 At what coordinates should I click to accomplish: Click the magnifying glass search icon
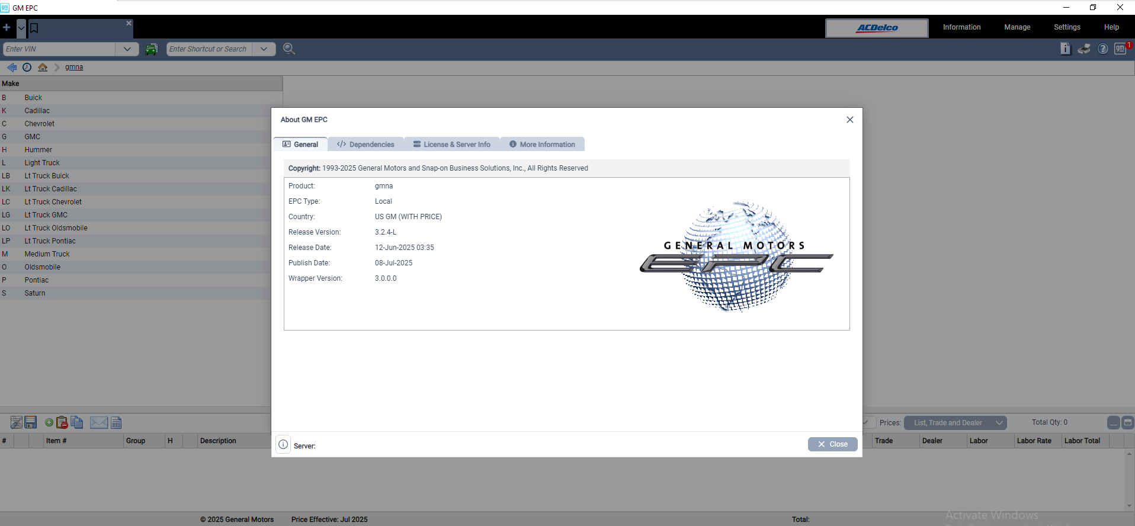pos(289,49)
